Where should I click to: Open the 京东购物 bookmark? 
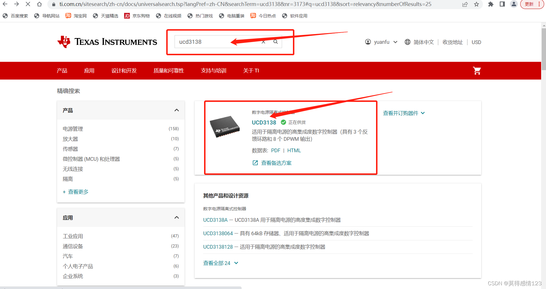pos(137,16)
